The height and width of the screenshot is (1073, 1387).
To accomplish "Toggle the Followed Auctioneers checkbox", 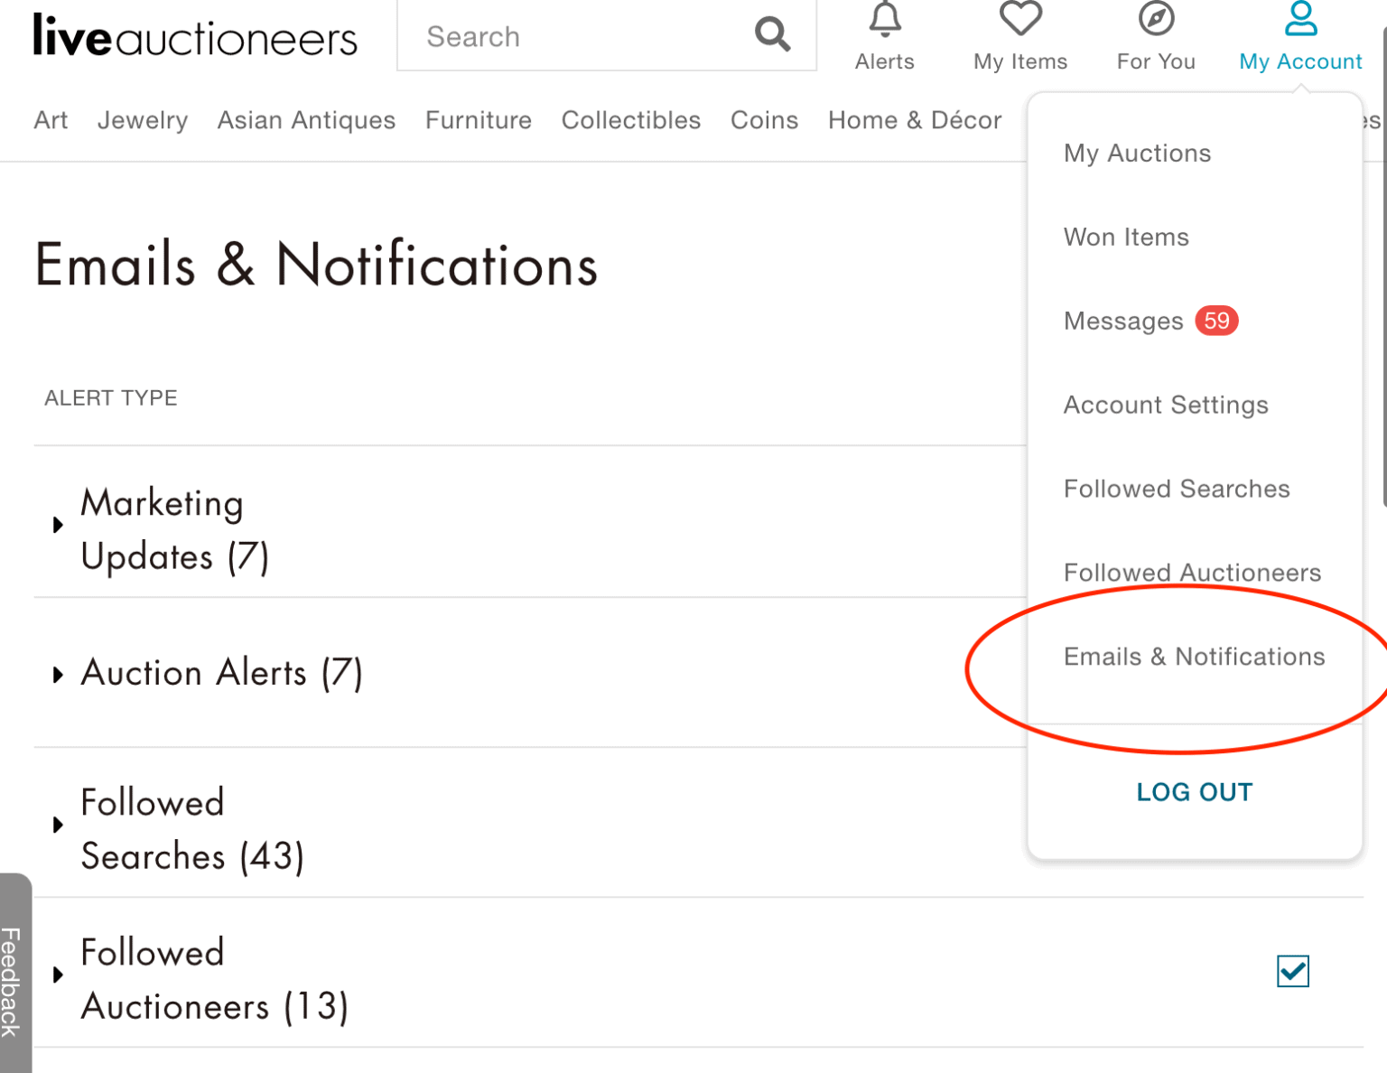I will click(1292, 972).
